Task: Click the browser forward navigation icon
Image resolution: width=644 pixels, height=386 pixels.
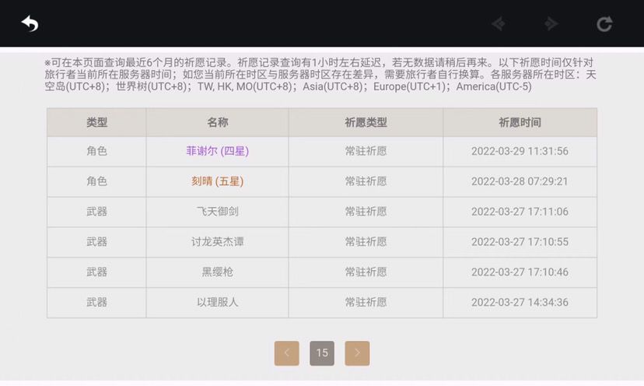Action: [551, 24]
